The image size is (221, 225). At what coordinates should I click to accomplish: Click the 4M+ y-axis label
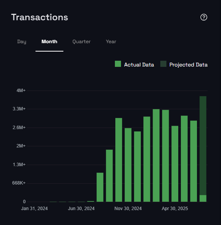(x=21, y=91)
